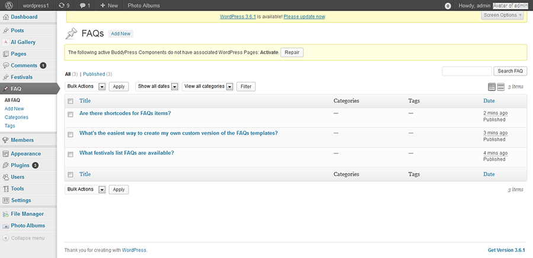This screenshot has width=533, height=258.
Task: Open Photo Albums in top admin bar
Action: click(144, 5)
